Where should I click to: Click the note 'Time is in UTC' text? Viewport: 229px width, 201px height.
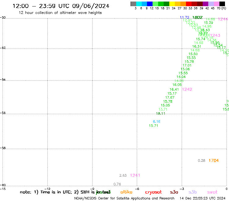(x=56, y=192)
